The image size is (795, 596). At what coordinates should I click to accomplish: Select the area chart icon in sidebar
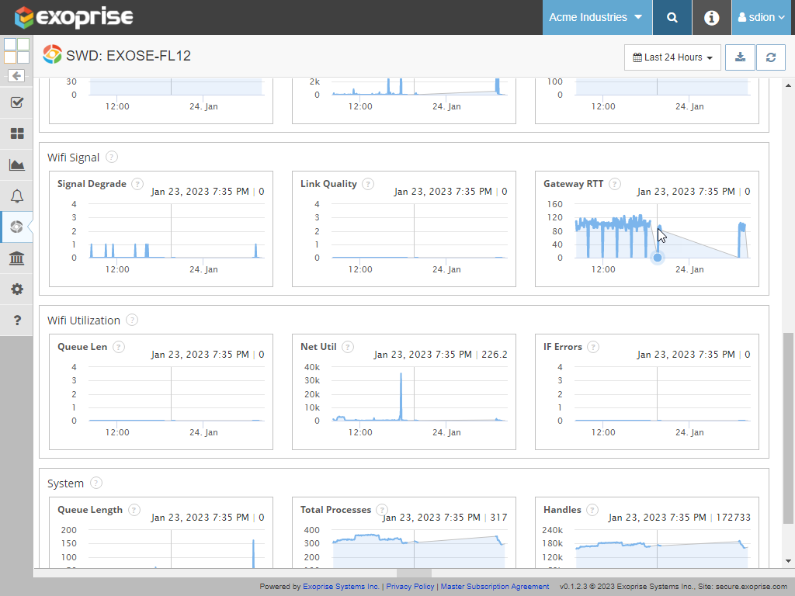16,165
